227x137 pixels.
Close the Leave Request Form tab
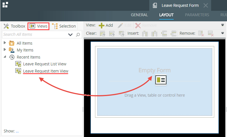(x=205, y=5)
